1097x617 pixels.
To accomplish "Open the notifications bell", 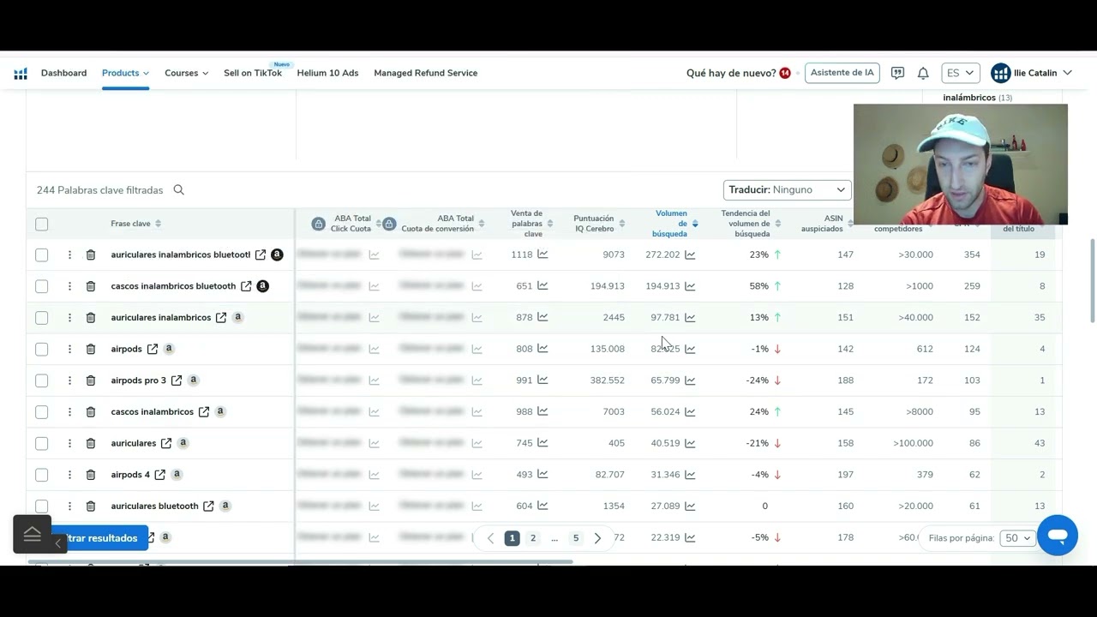I will [x=923, y=74].
